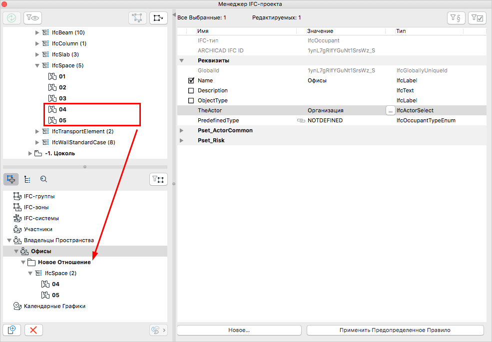Click the -1. Цоколь story folder icon
The width and height of the screenshot is (492, 342).
38,153
